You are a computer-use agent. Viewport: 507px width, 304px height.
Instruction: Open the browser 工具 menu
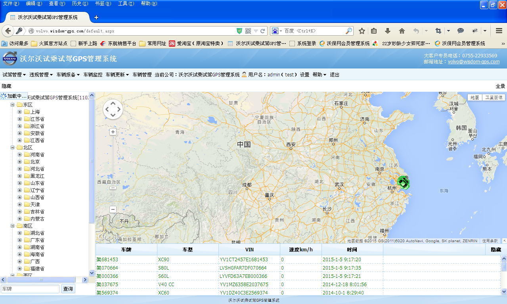tap(126, 4)
